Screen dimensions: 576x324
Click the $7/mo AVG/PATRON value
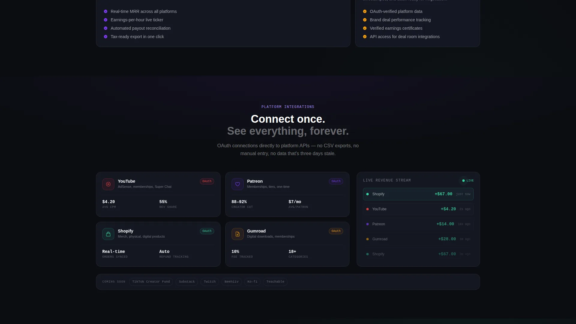pyautogui.click(x=295, y=202)
